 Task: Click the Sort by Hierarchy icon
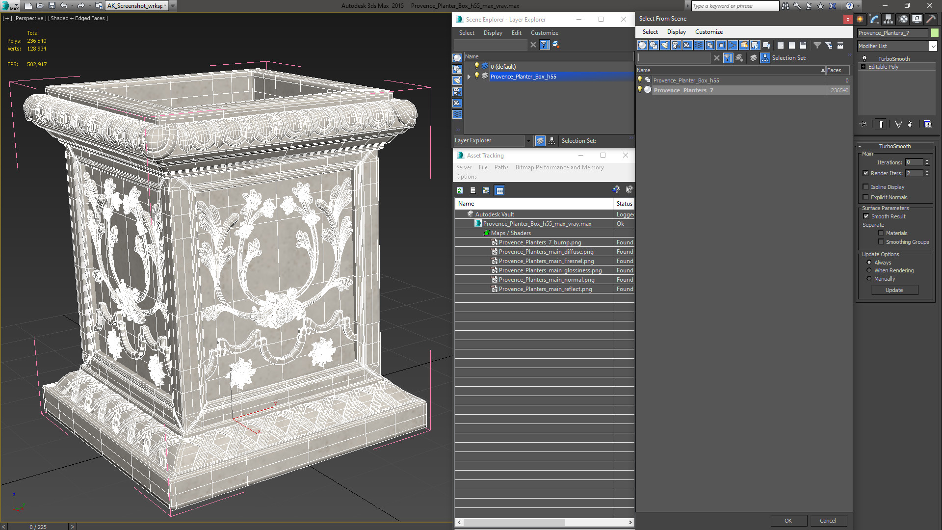[x=765, y=58]
